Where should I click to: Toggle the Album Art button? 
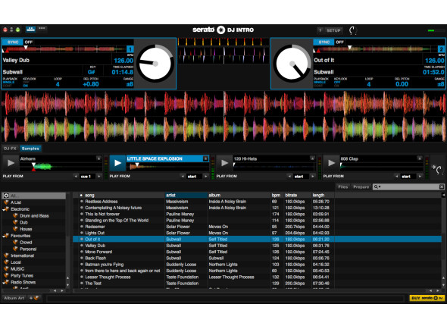point(14,298)
